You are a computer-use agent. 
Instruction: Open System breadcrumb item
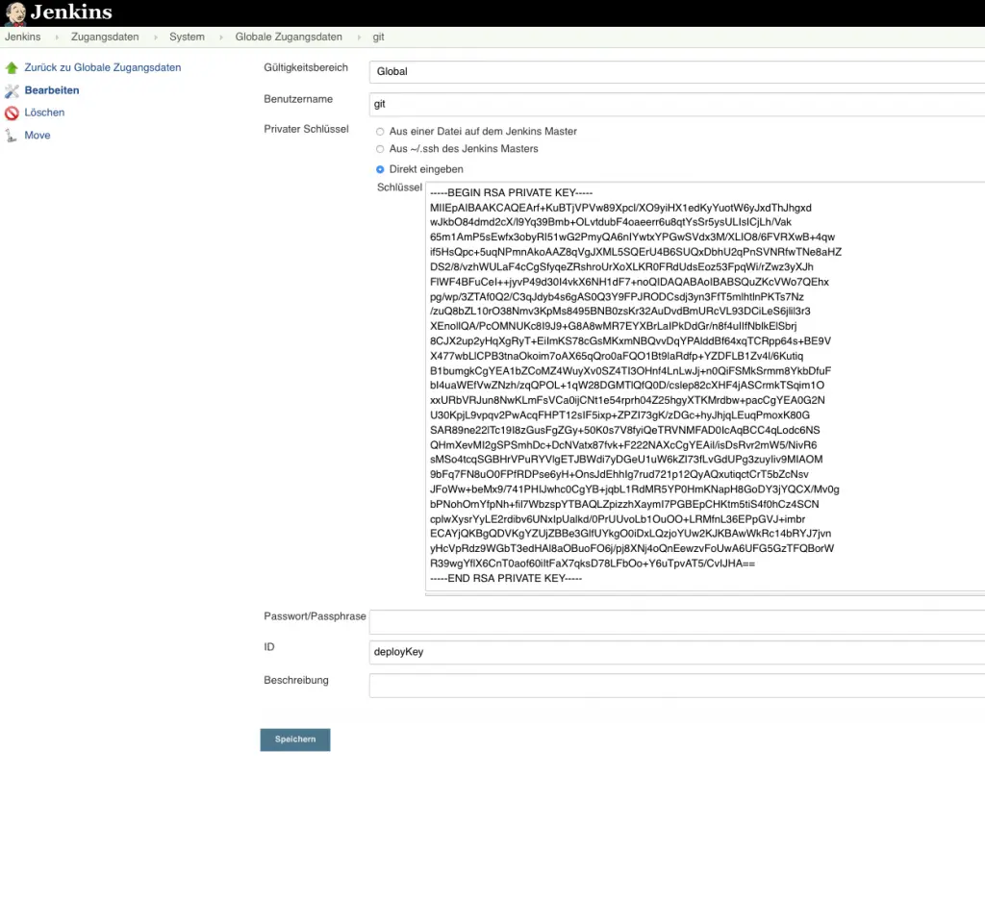click(187, 38)
